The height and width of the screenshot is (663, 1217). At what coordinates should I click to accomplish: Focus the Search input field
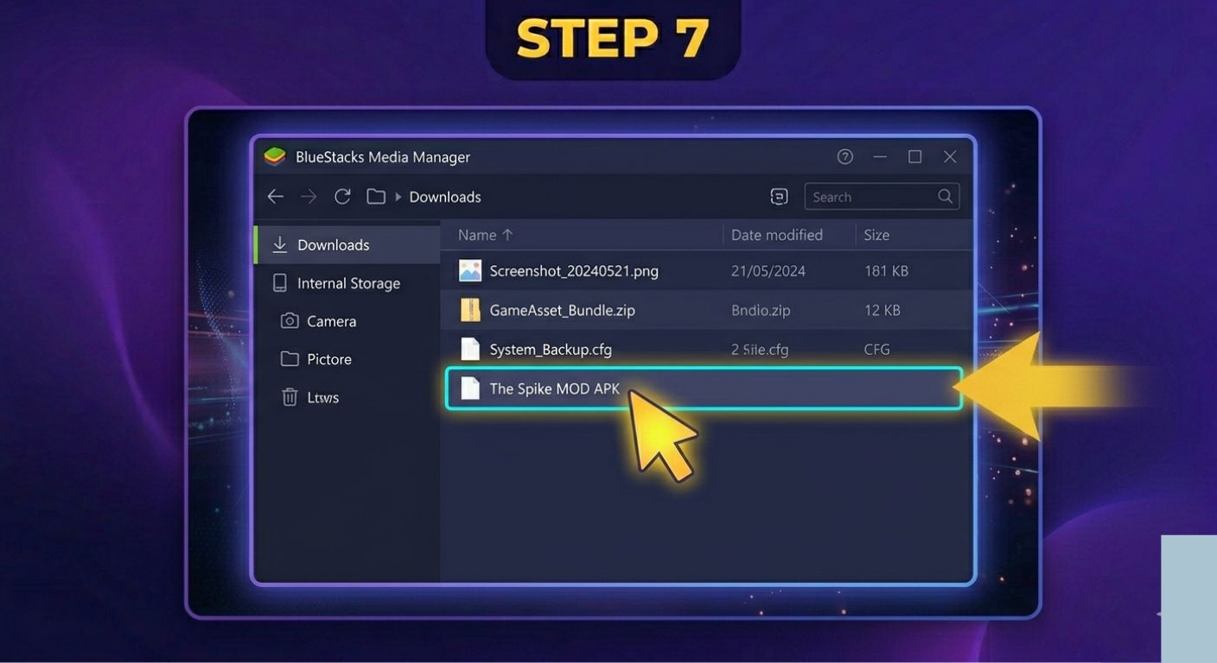[882, 197]
